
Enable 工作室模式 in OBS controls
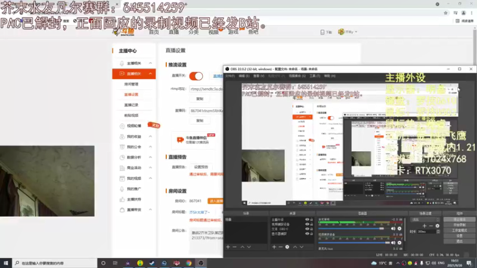pos(459,230)
